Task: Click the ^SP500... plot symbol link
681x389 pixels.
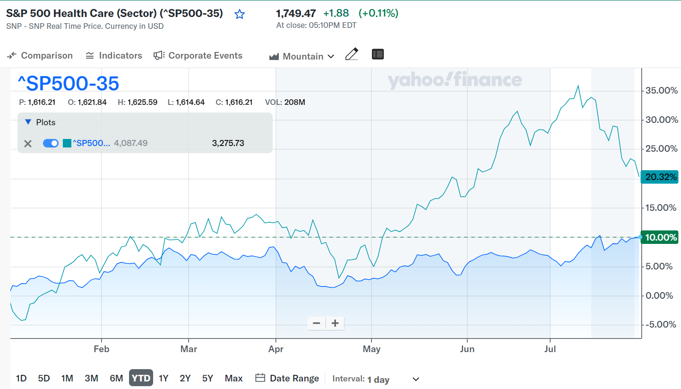Action: coord(91,143)
